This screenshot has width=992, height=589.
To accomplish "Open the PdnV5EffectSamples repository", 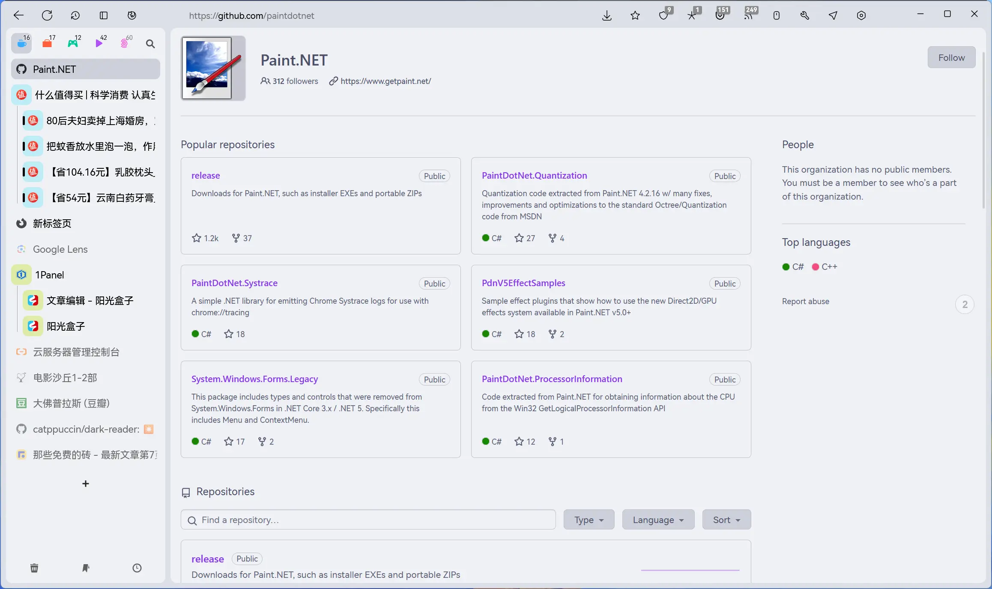I will tap(523, 283).
